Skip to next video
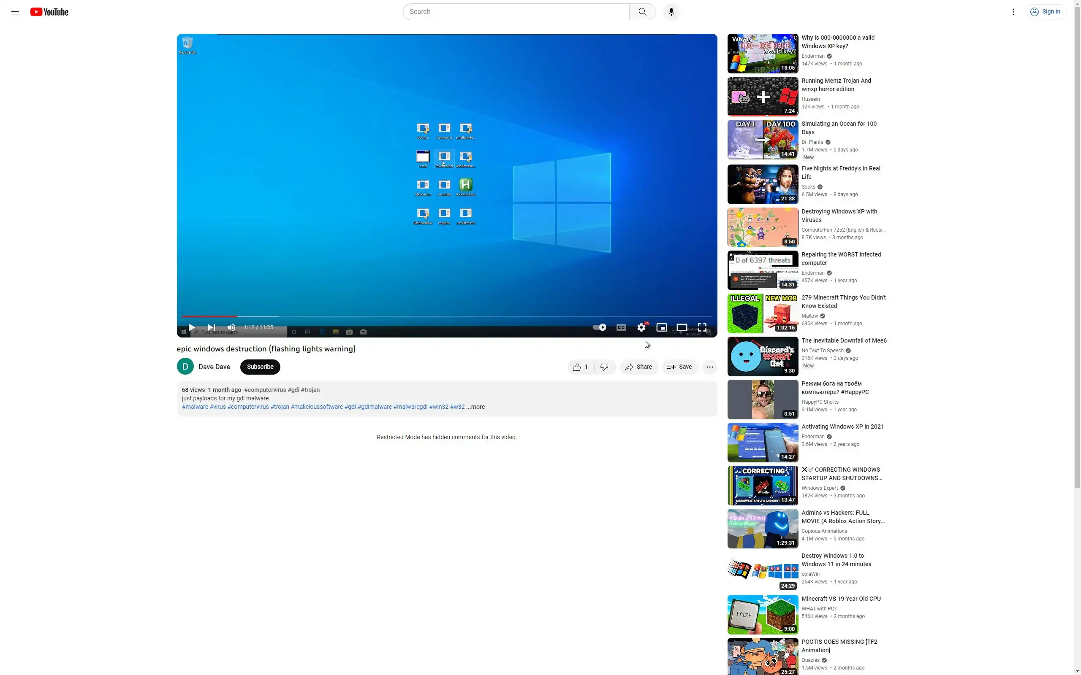 click(x=211, y=327)
